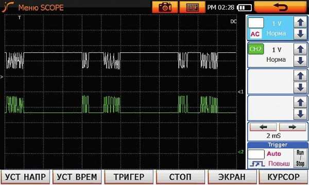This screenshot has width=309, height=185.
Task: Decrease channel 1 voltage with down arrow
Action: (300, 33)
